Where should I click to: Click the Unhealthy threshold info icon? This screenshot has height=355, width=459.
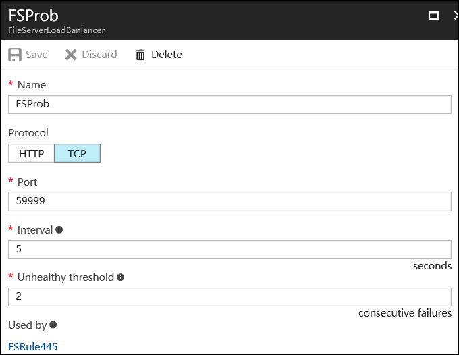pyautogui.click(x=121, y=277)
